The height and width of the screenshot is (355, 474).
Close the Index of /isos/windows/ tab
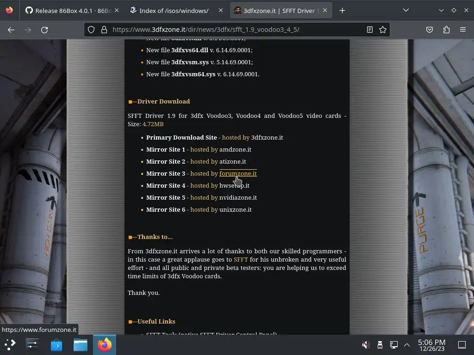tap(221, 10)
